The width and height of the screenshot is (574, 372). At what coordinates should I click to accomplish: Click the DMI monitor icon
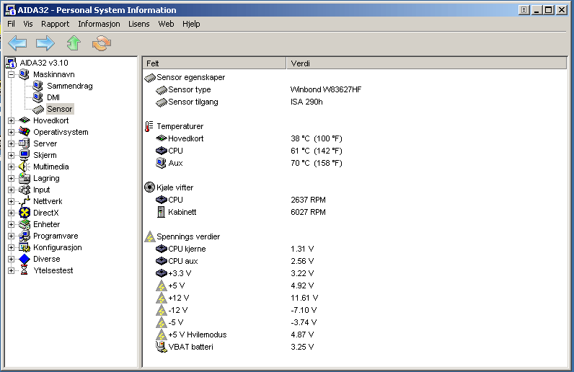click(37, 97)
